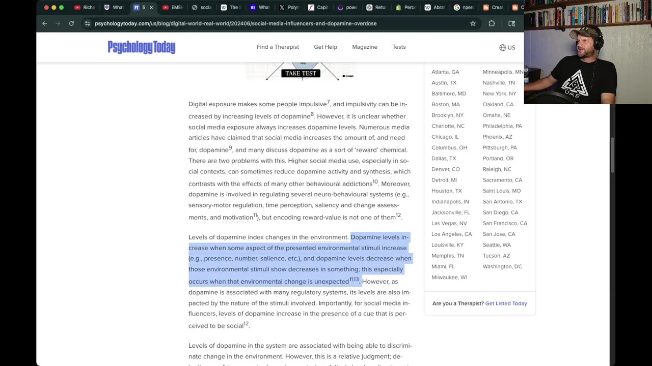Open the Magazine menu
The image size is (652, 366).
365,47
